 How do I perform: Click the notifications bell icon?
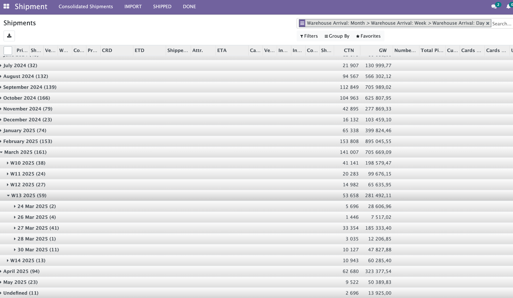click(x=508, y=7)
